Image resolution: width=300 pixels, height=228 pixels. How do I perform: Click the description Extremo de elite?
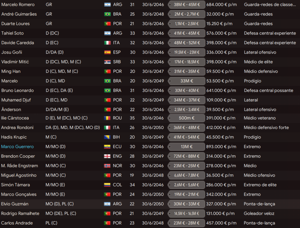point(260,185)
